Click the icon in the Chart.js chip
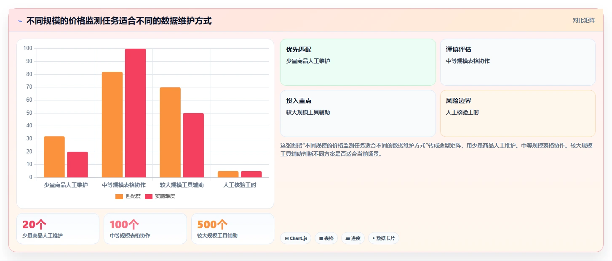The width and height of the screenshot is (612, 261). point(286,238)
